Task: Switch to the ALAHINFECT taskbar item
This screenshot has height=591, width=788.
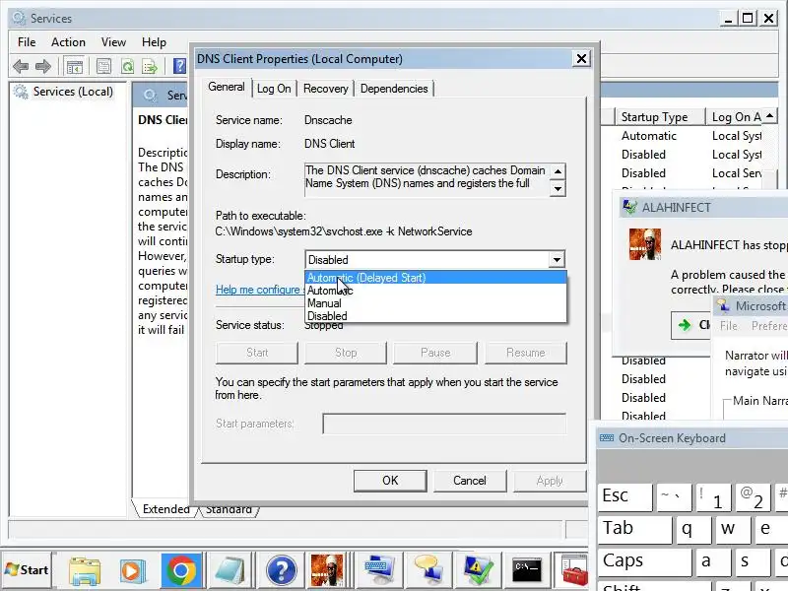Action: click(x=327, y=570)
